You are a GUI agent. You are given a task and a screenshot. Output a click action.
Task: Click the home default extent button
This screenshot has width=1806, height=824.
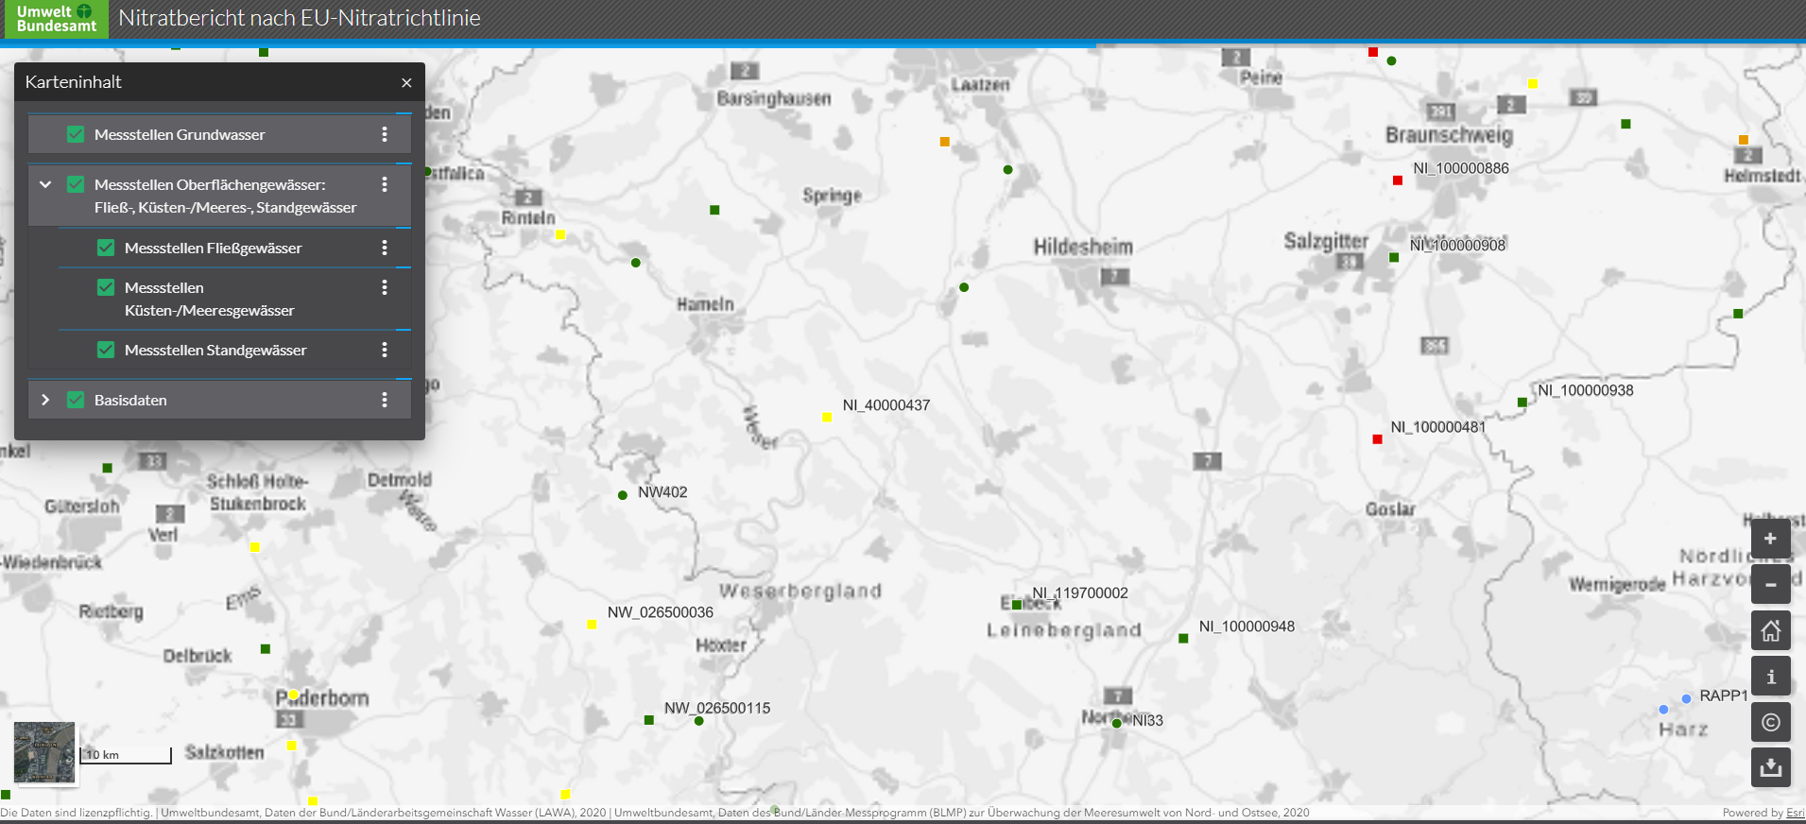pos(1770,630)
